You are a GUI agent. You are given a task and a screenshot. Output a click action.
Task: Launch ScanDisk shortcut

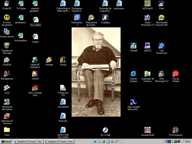7,60
